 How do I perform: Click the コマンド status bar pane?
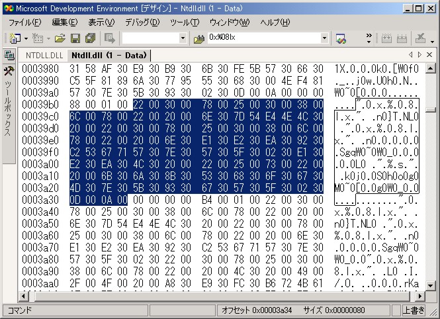coord(75,310)
